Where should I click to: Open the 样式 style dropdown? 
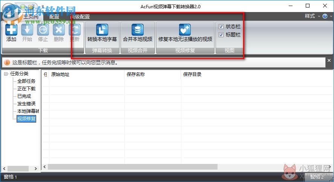(x=312, y=16)
